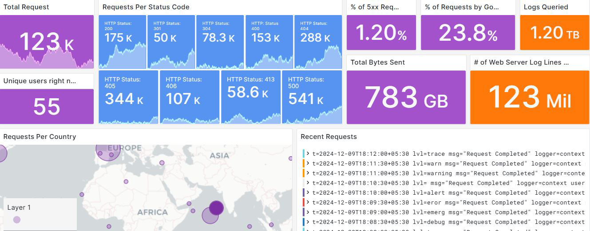Open the Recent Requests panel title
The height and width of the screenshot is (231, 590).
coord(329,137)
